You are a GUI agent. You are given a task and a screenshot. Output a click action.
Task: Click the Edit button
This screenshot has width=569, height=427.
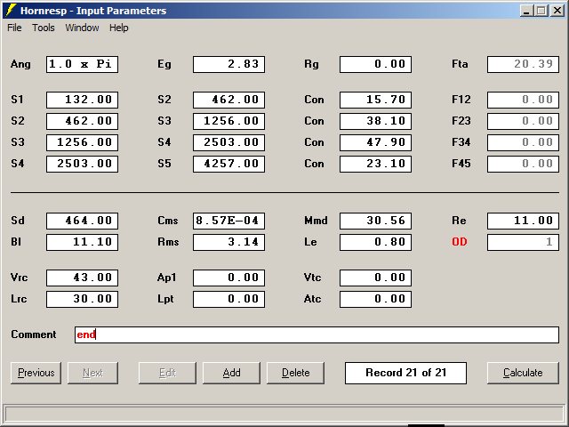(x=167, y=373)
